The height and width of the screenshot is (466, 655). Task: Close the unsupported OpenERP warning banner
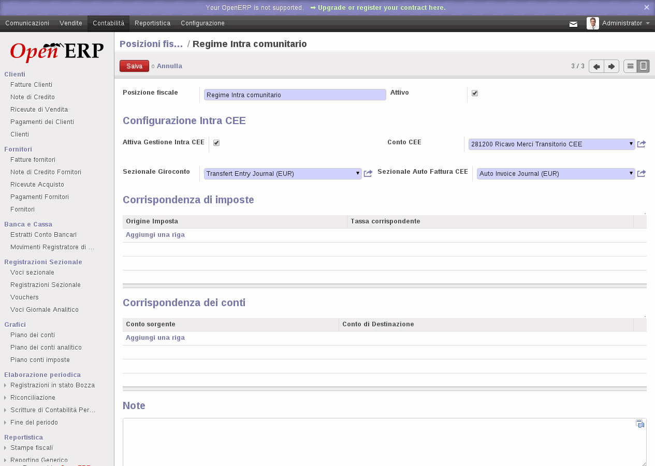click(647, 7)
